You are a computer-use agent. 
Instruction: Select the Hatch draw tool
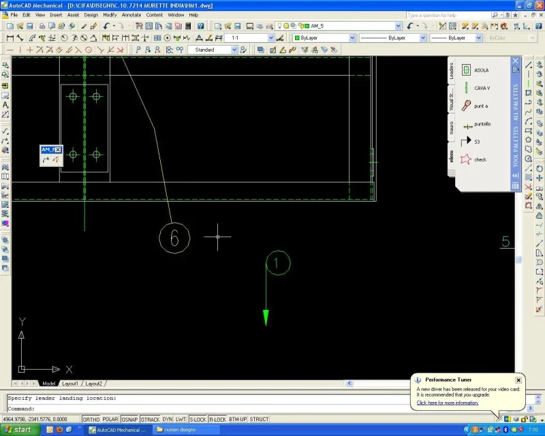point(529,177)
